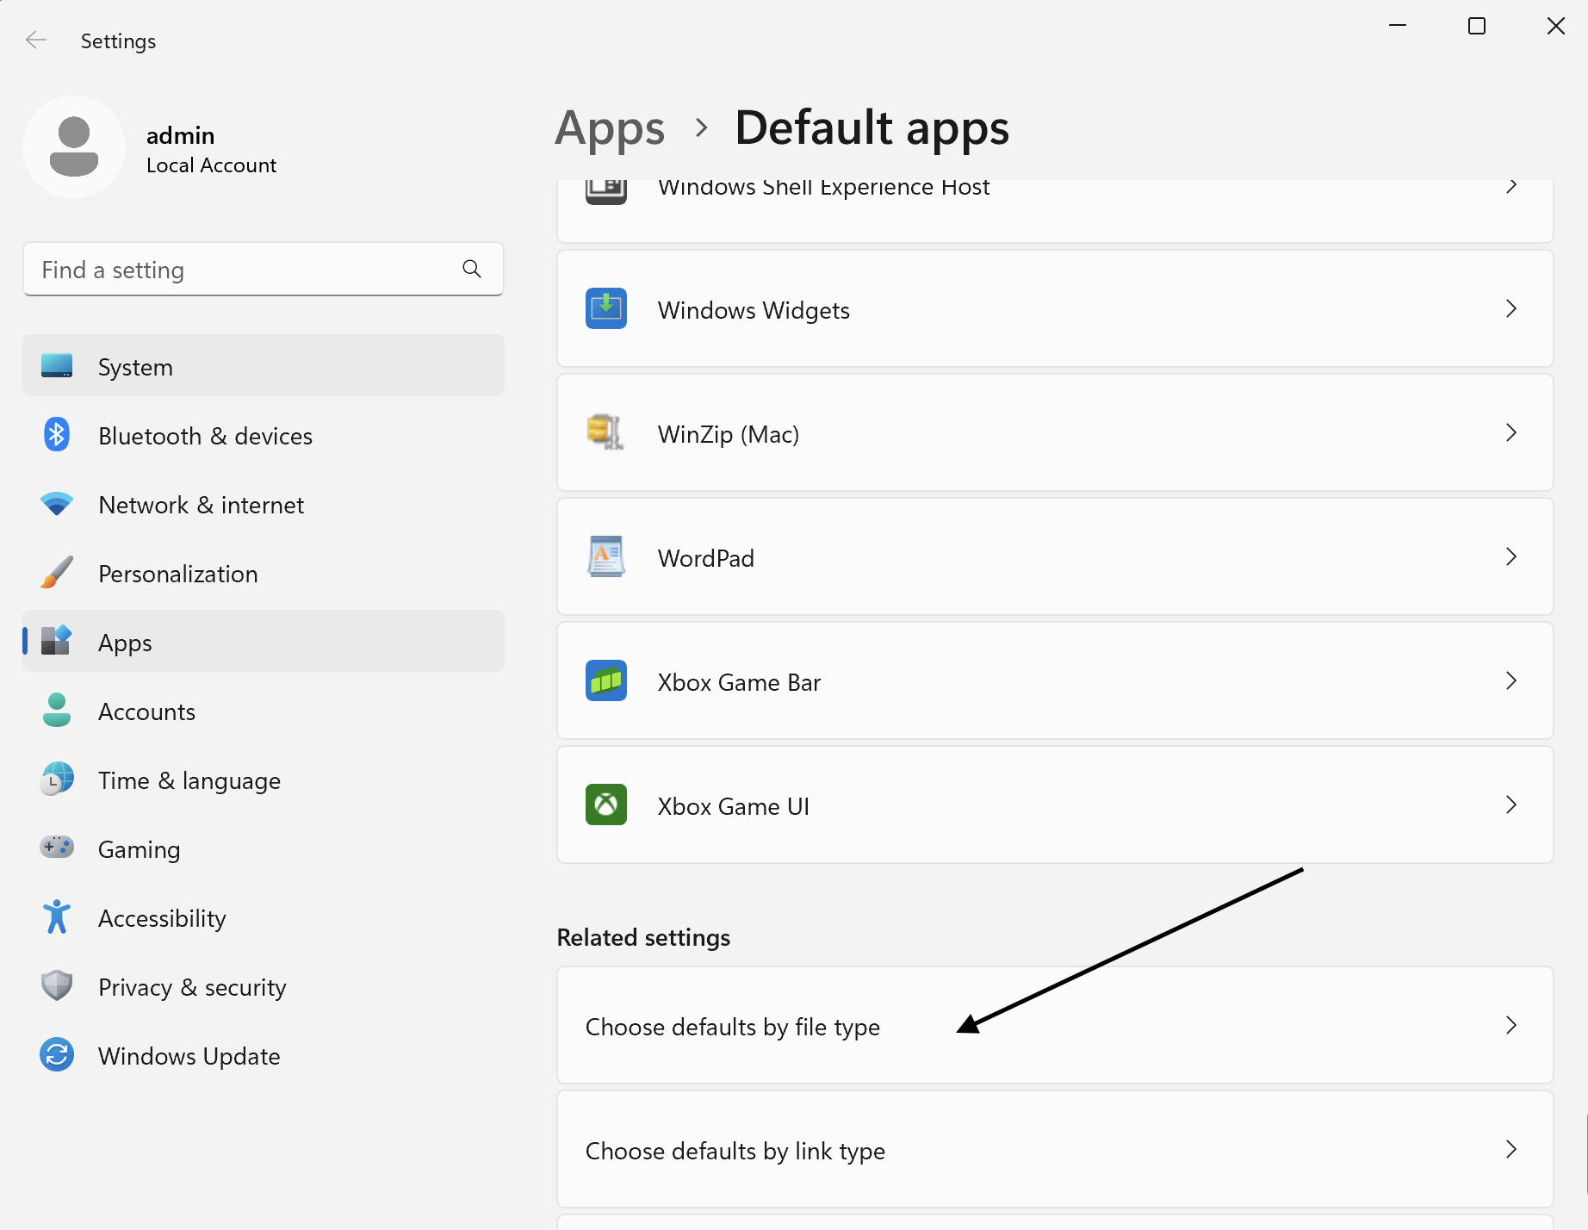Click the Xbox Game Bar icon

tap(606, 680)
